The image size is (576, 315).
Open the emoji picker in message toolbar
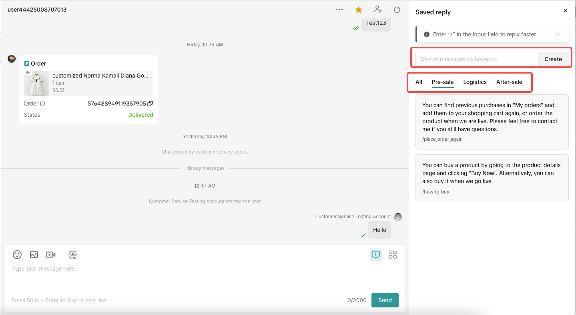click(17, 255)
